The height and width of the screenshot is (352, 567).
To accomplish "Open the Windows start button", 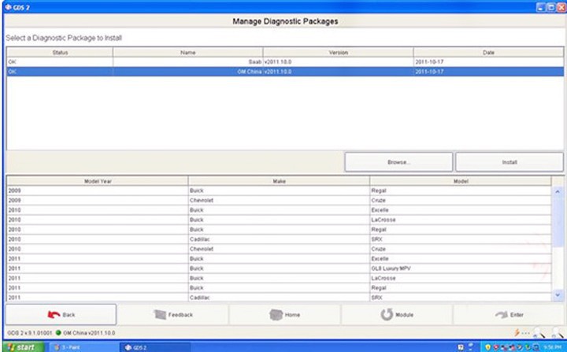I will click(x=23, y=347).
